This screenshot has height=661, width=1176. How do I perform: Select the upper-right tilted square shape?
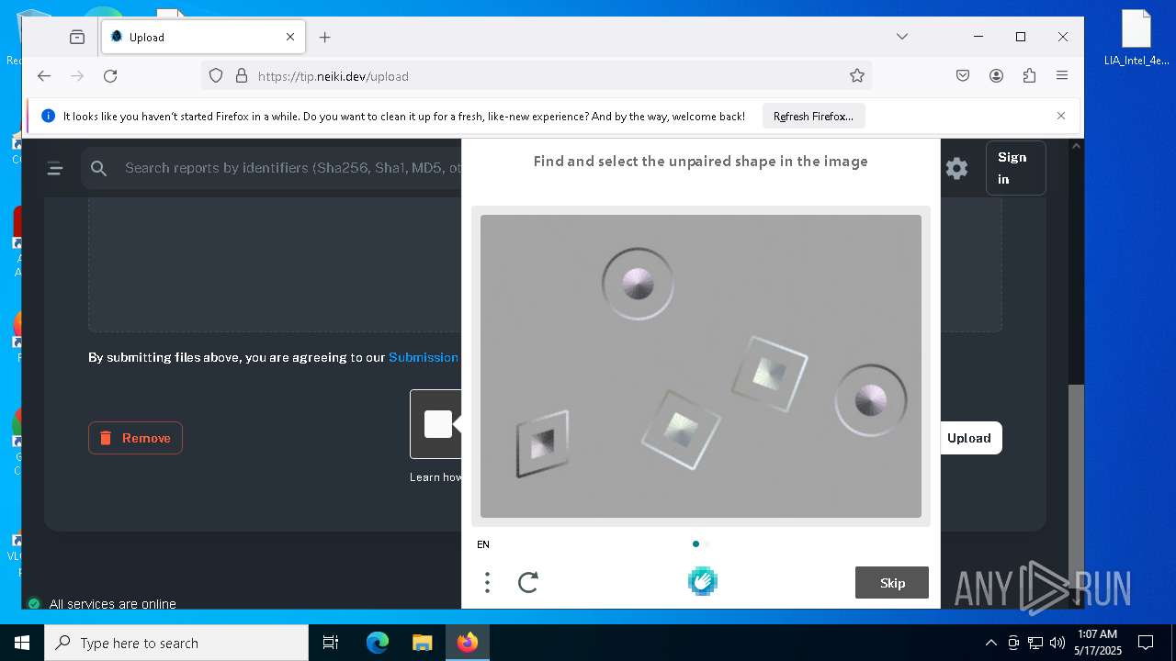769,374
